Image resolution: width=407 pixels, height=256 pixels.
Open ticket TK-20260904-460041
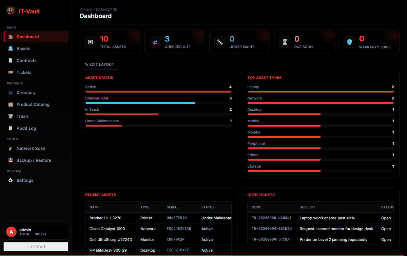pyautogui.click(x=272, y=218)
